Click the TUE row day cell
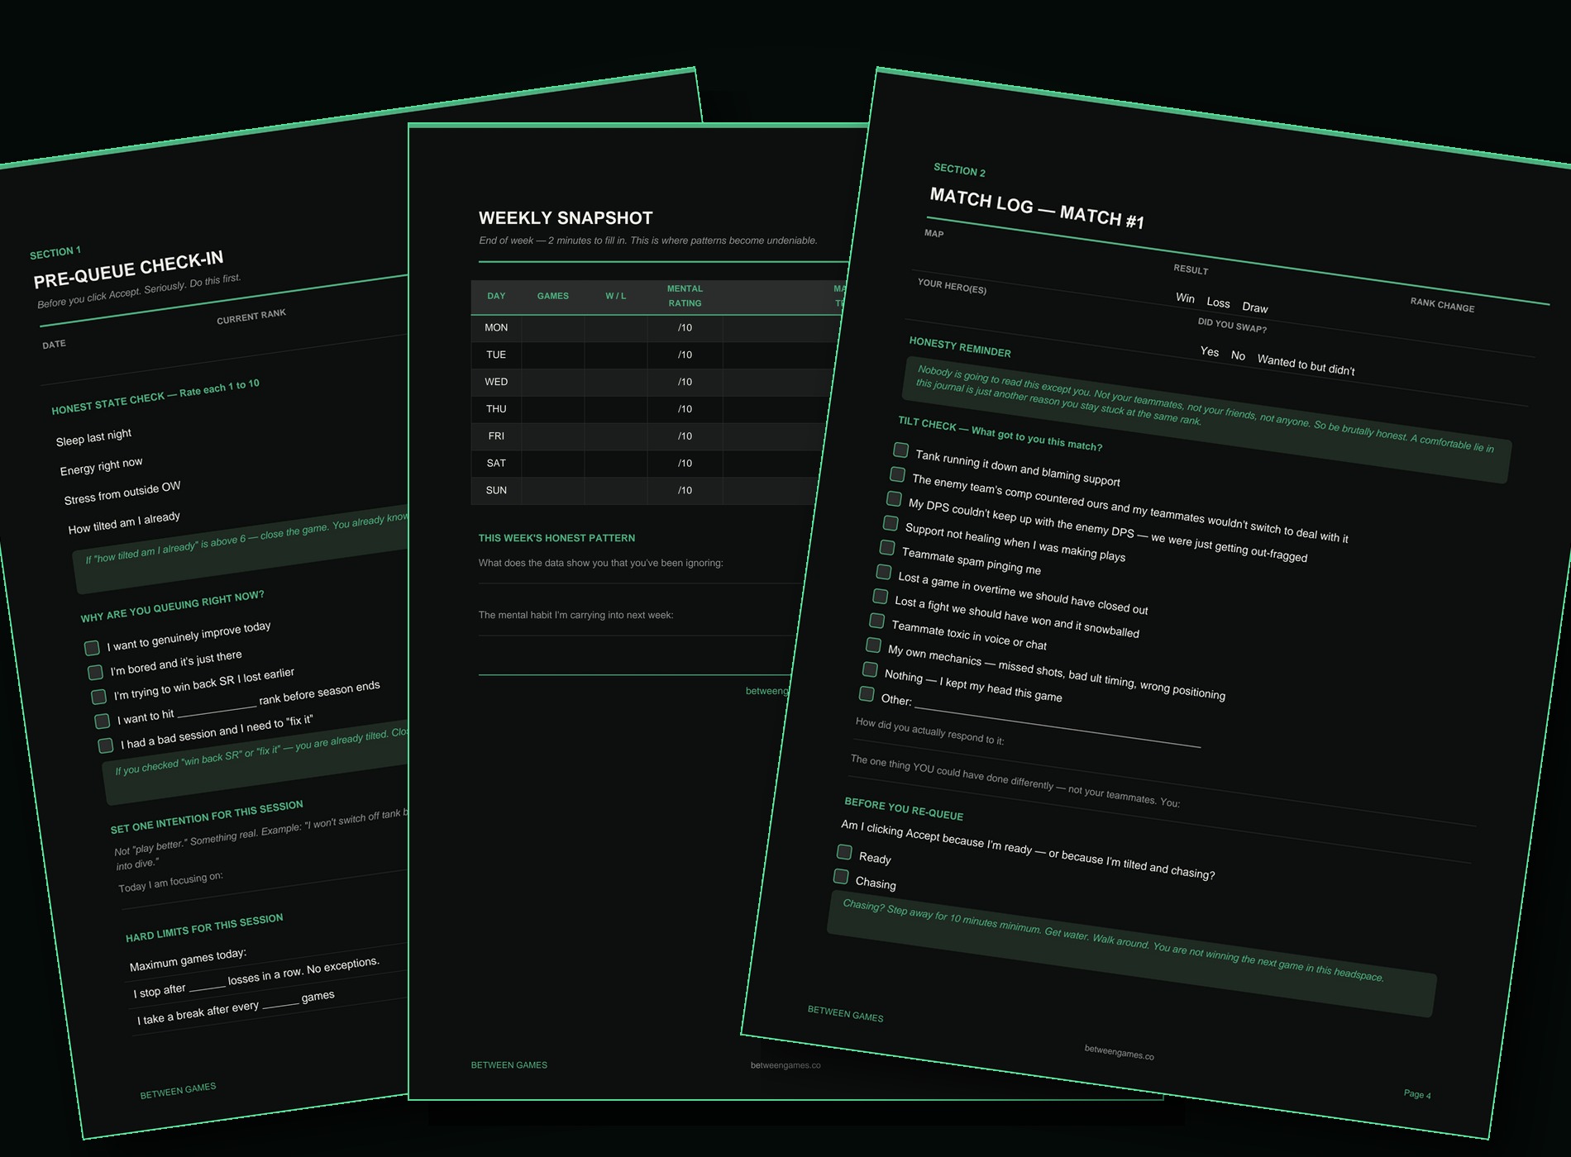Image resolution: width=1571 pixels, height=1157 pixels. click(496, 355)
